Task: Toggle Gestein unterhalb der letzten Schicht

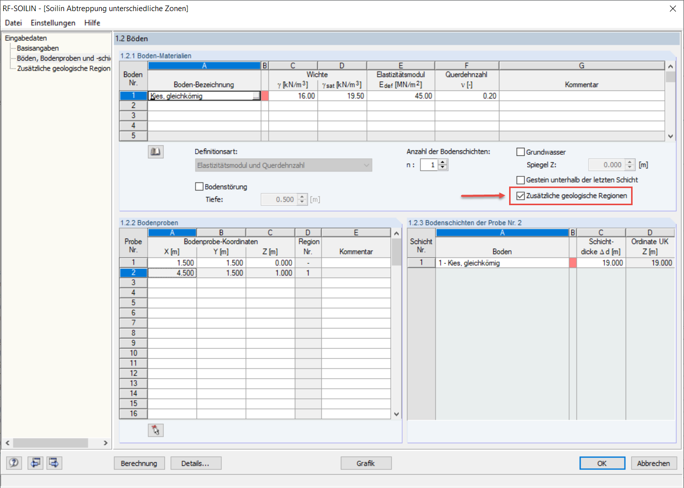Action: tap(521, 180)
